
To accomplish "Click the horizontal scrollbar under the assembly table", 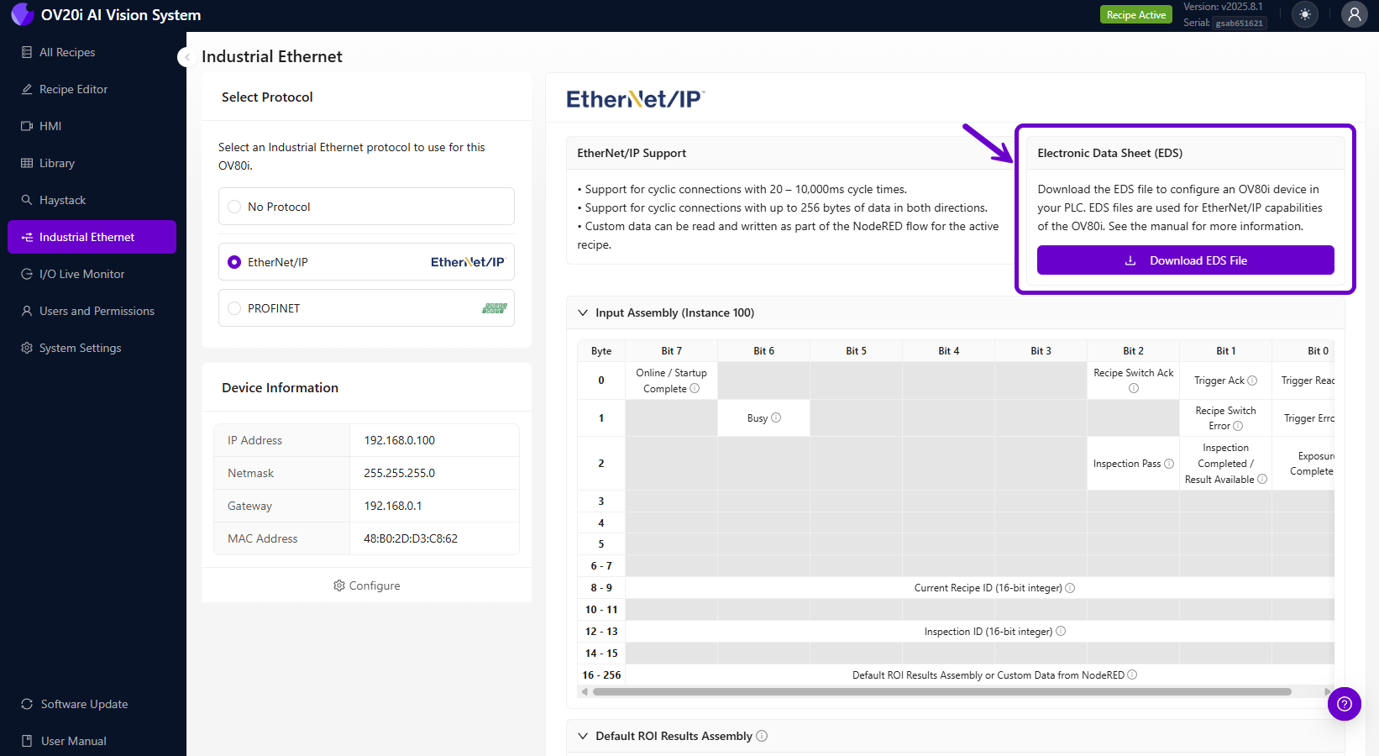I will click(941, 692).
